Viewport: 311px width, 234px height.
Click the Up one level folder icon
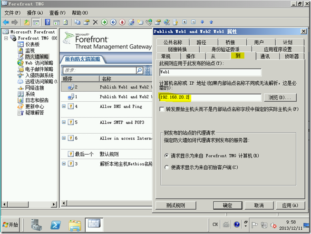click(x=27, y=22)
